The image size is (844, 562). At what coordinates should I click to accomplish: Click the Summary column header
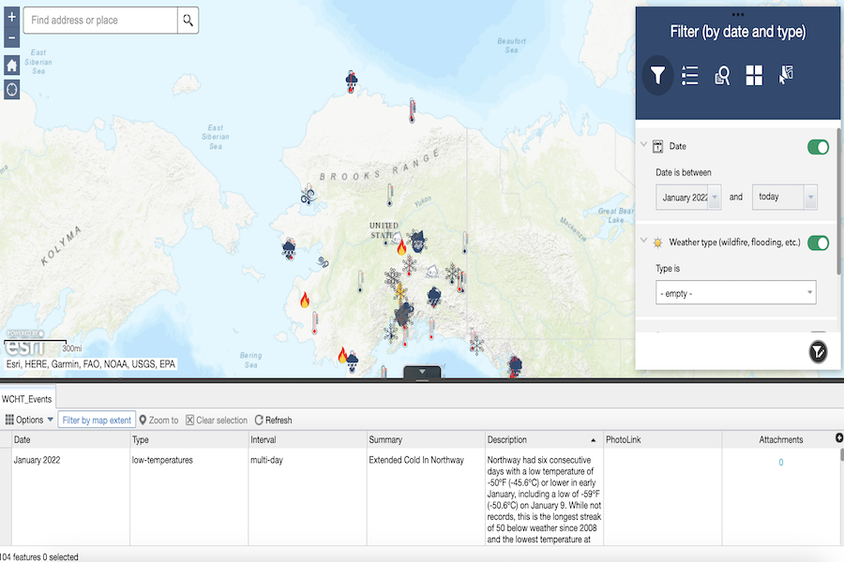[426, 439]
